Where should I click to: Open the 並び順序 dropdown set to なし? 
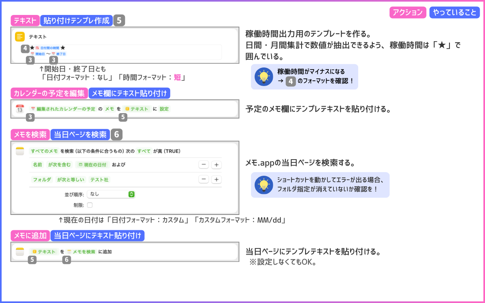click(x=111, y=194)
